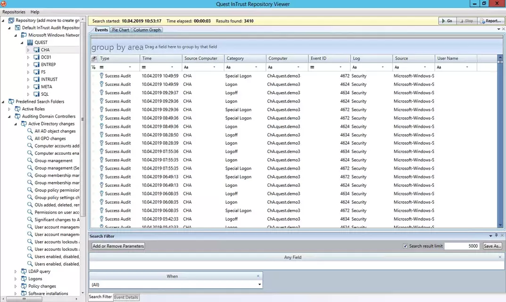Open the When dropdown showing (All)
This screenshot has height=302, width=506.
tap(259, 285)
